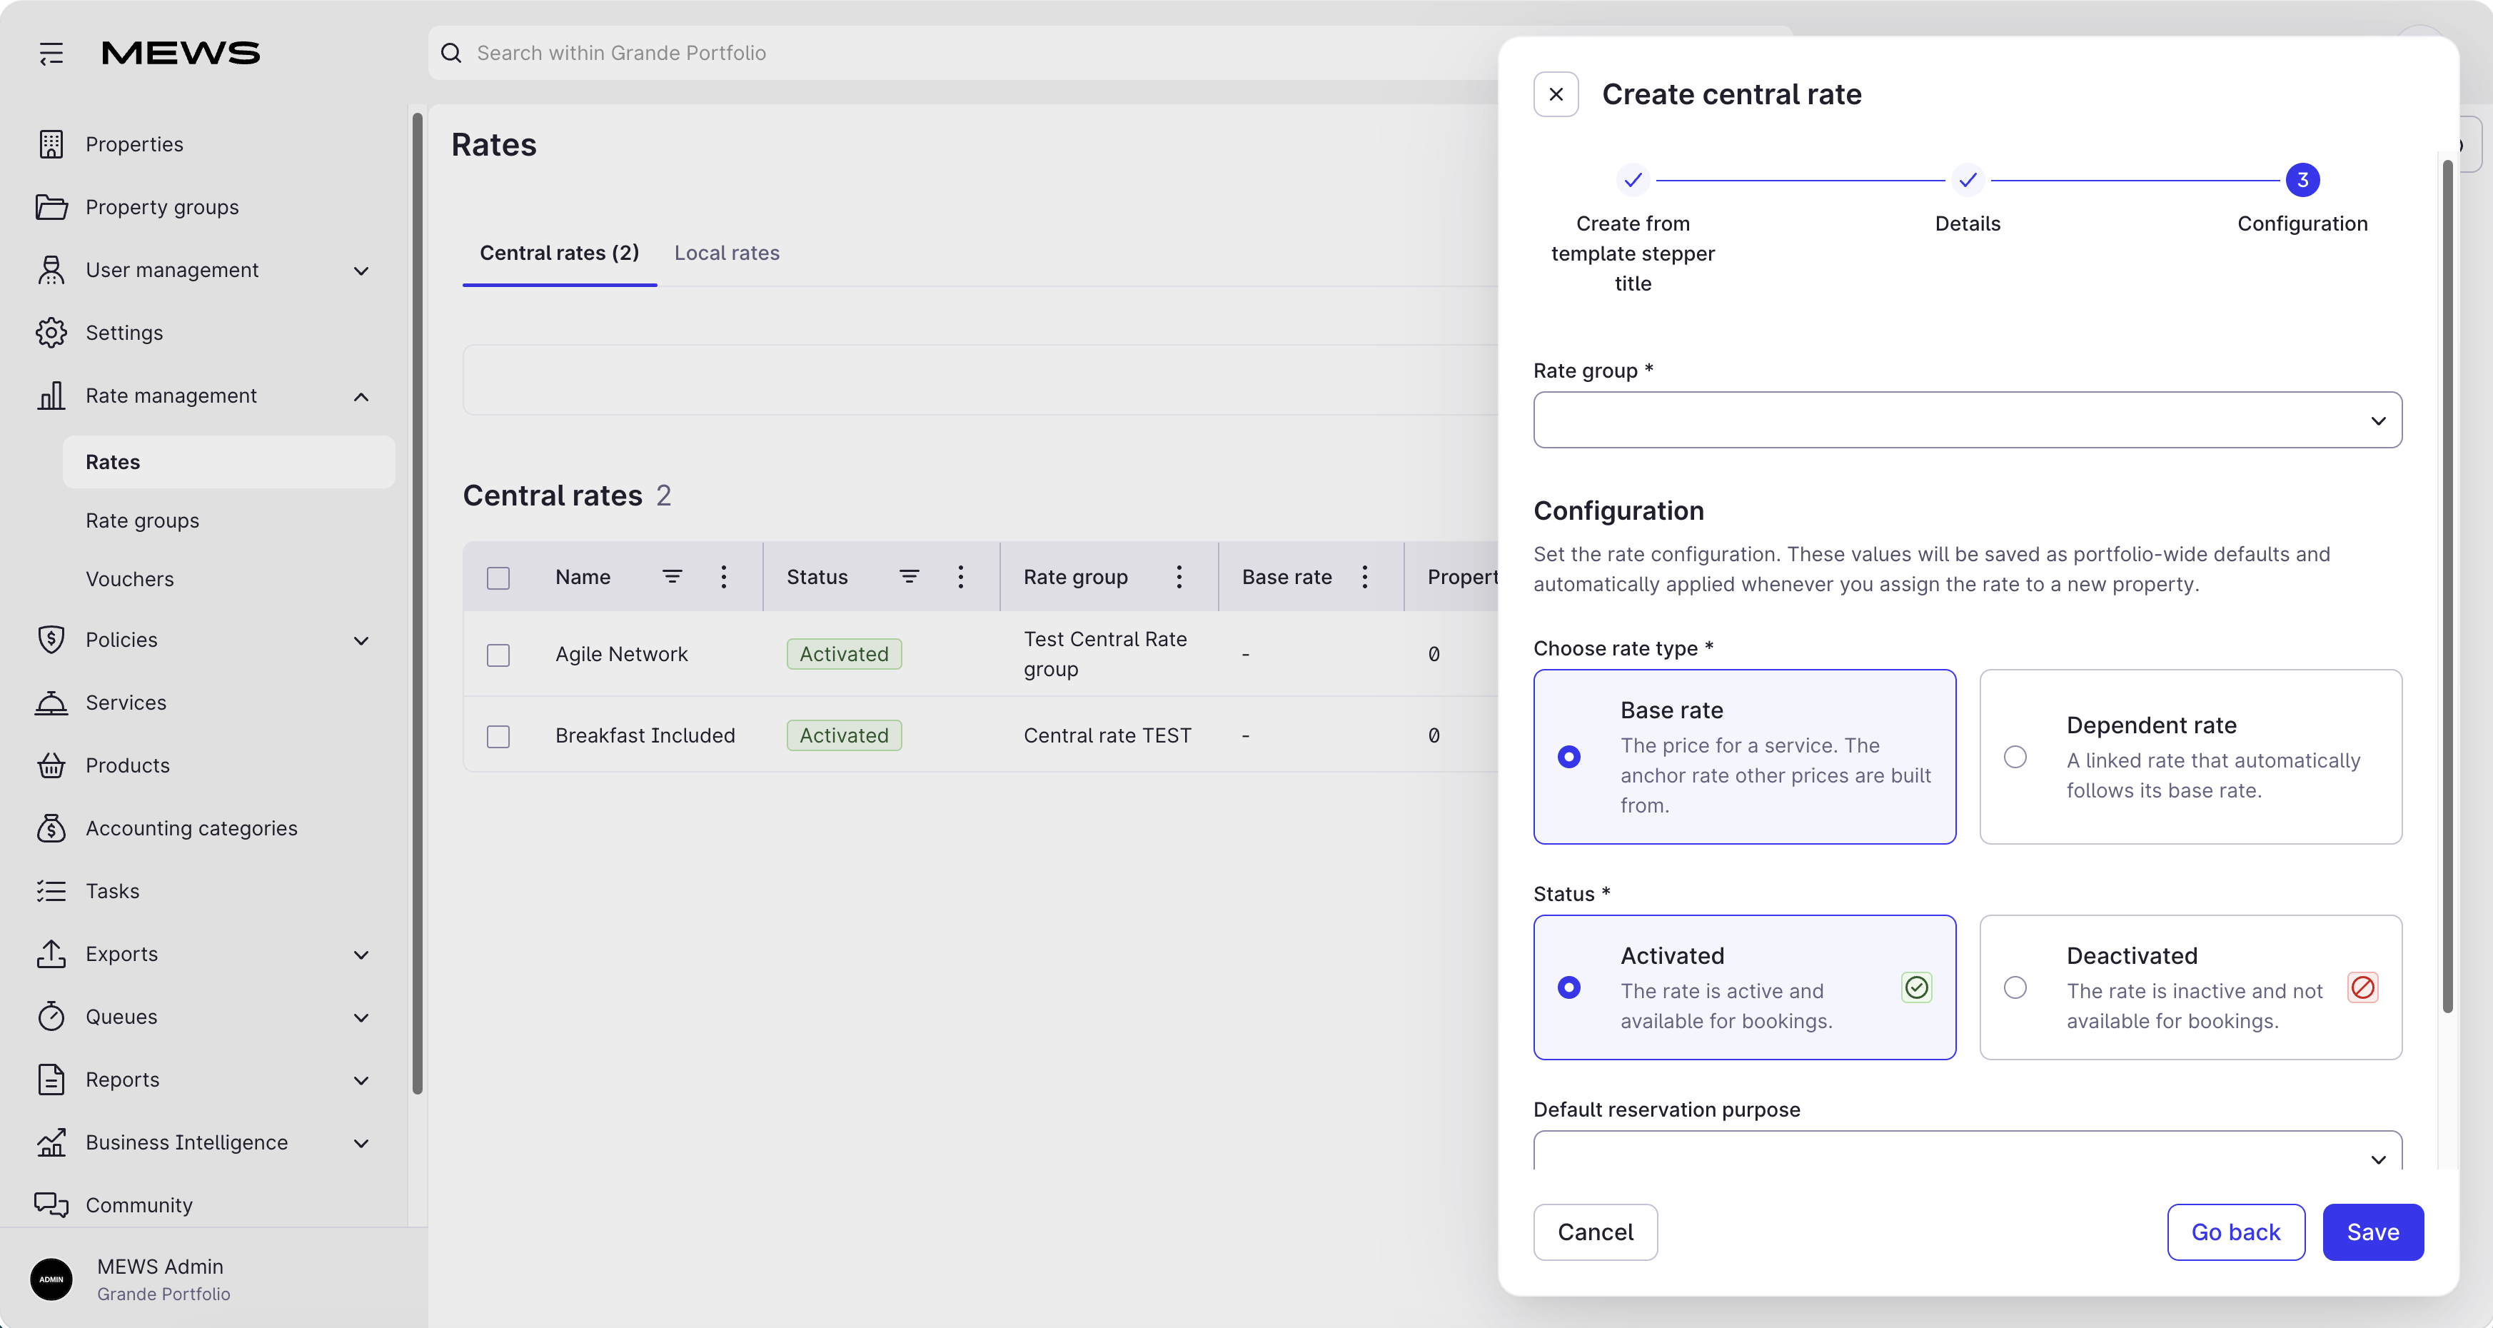Collapse the sidebar with the hamburger menu icon
This screenshot has width=2493, height=1328.
pos(51,54)
